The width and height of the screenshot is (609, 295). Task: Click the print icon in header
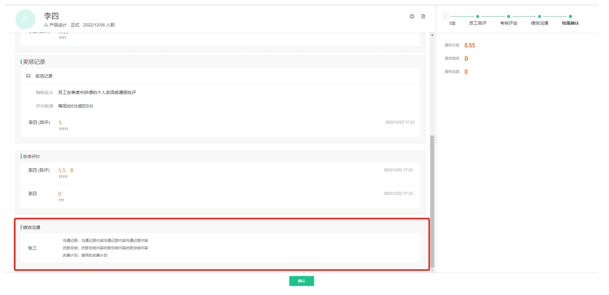pyautogui.click(x=412, y=16)
